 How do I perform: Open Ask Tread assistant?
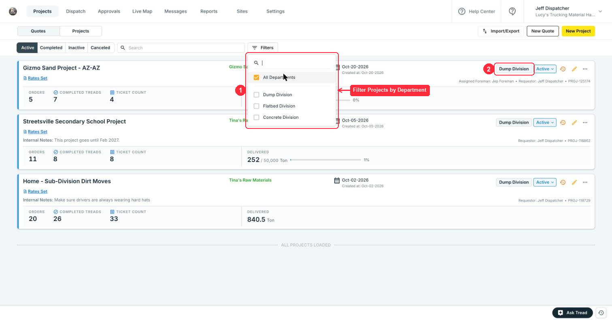pos(572,313)
